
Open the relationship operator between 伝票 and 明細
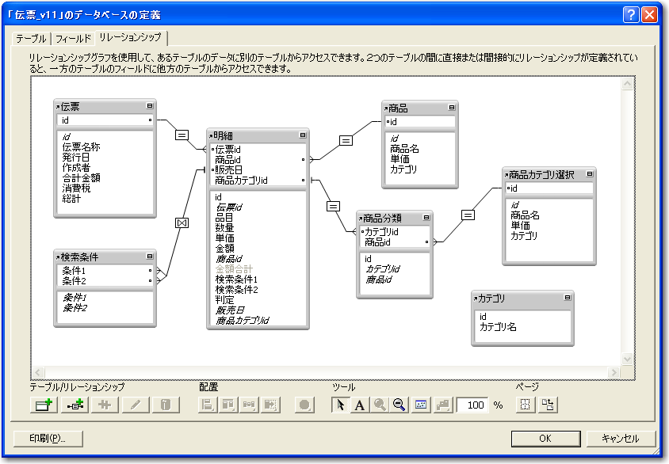[x=182, y=135]
